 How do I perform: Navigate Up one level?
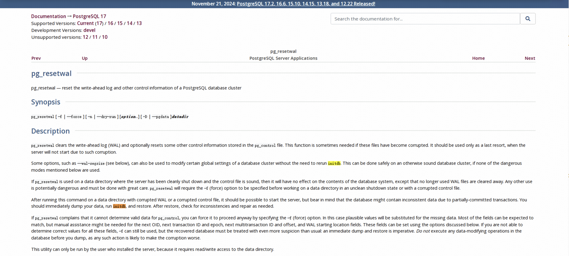coord(85,58)
